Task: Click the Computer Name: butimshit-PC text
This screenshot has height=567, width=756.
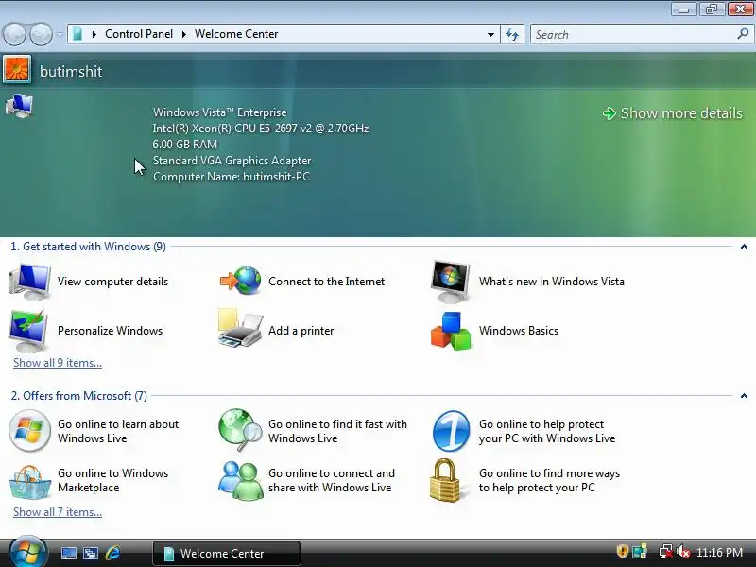Action: click(x=232, y=177)
